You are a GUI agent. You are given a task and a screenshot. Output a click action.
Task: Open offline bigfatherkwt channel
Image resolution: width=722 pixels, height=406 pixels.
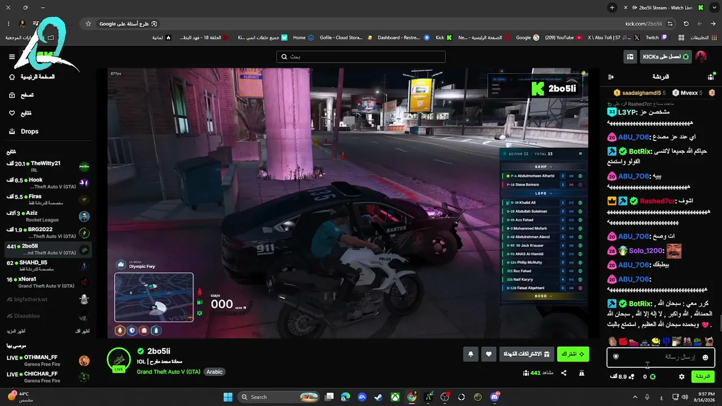click(47, 299)
